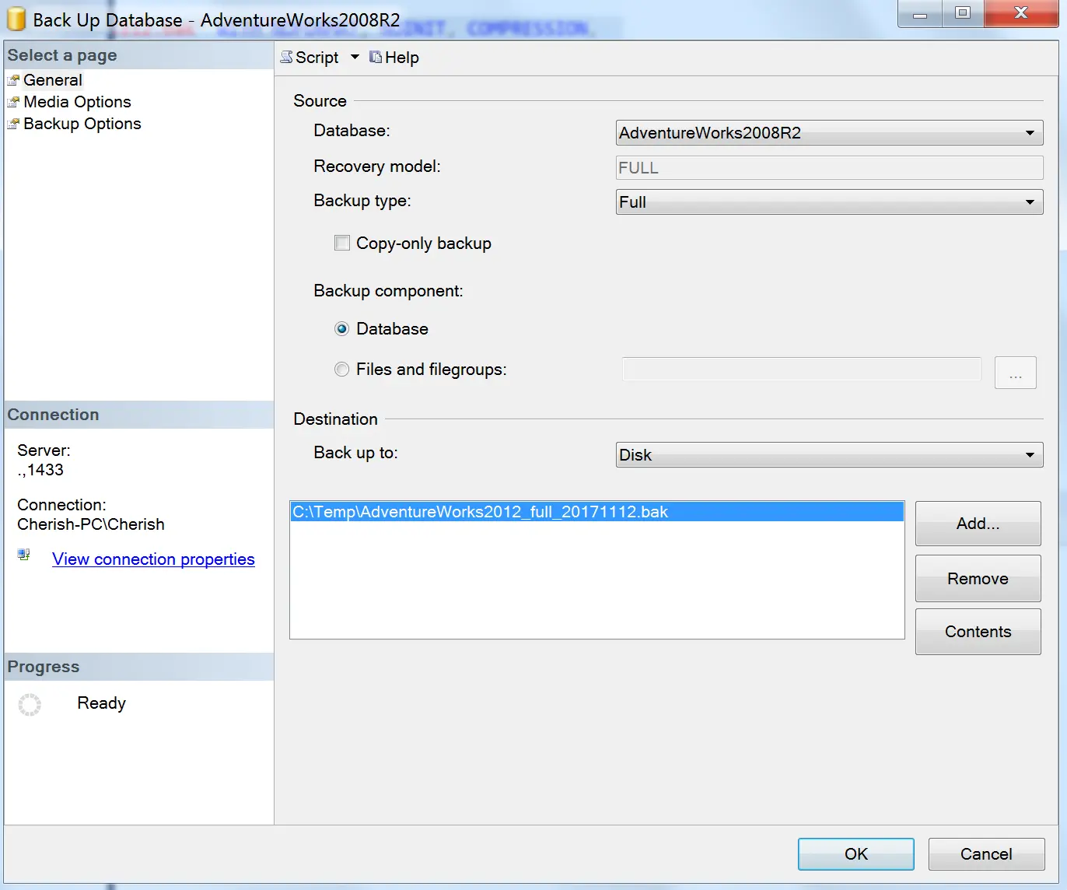
Task: Maximize the Back Up Database window
Action: pyautogui.click(x=963, y=13)
